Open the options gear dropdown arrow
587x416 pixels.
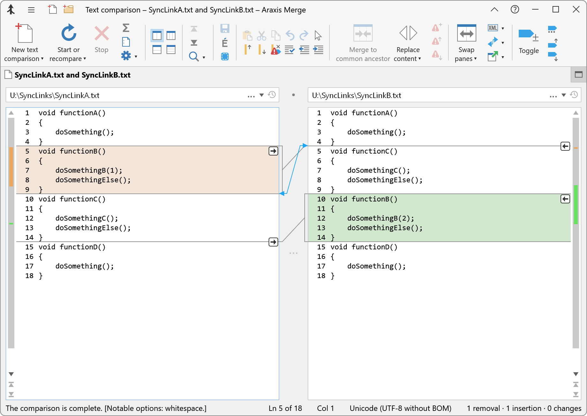click(136, 56)
